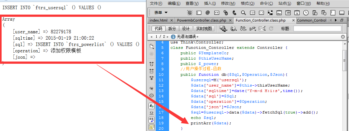Insert a Password field (asterisks icon)
The width and height of the screenshot is (349, 131).
217,13
